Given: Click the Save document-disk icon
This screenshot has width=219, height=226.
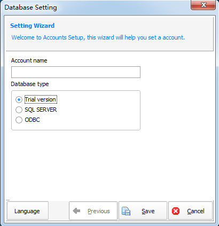Looking at the screenshot, I should coord(126,211).
